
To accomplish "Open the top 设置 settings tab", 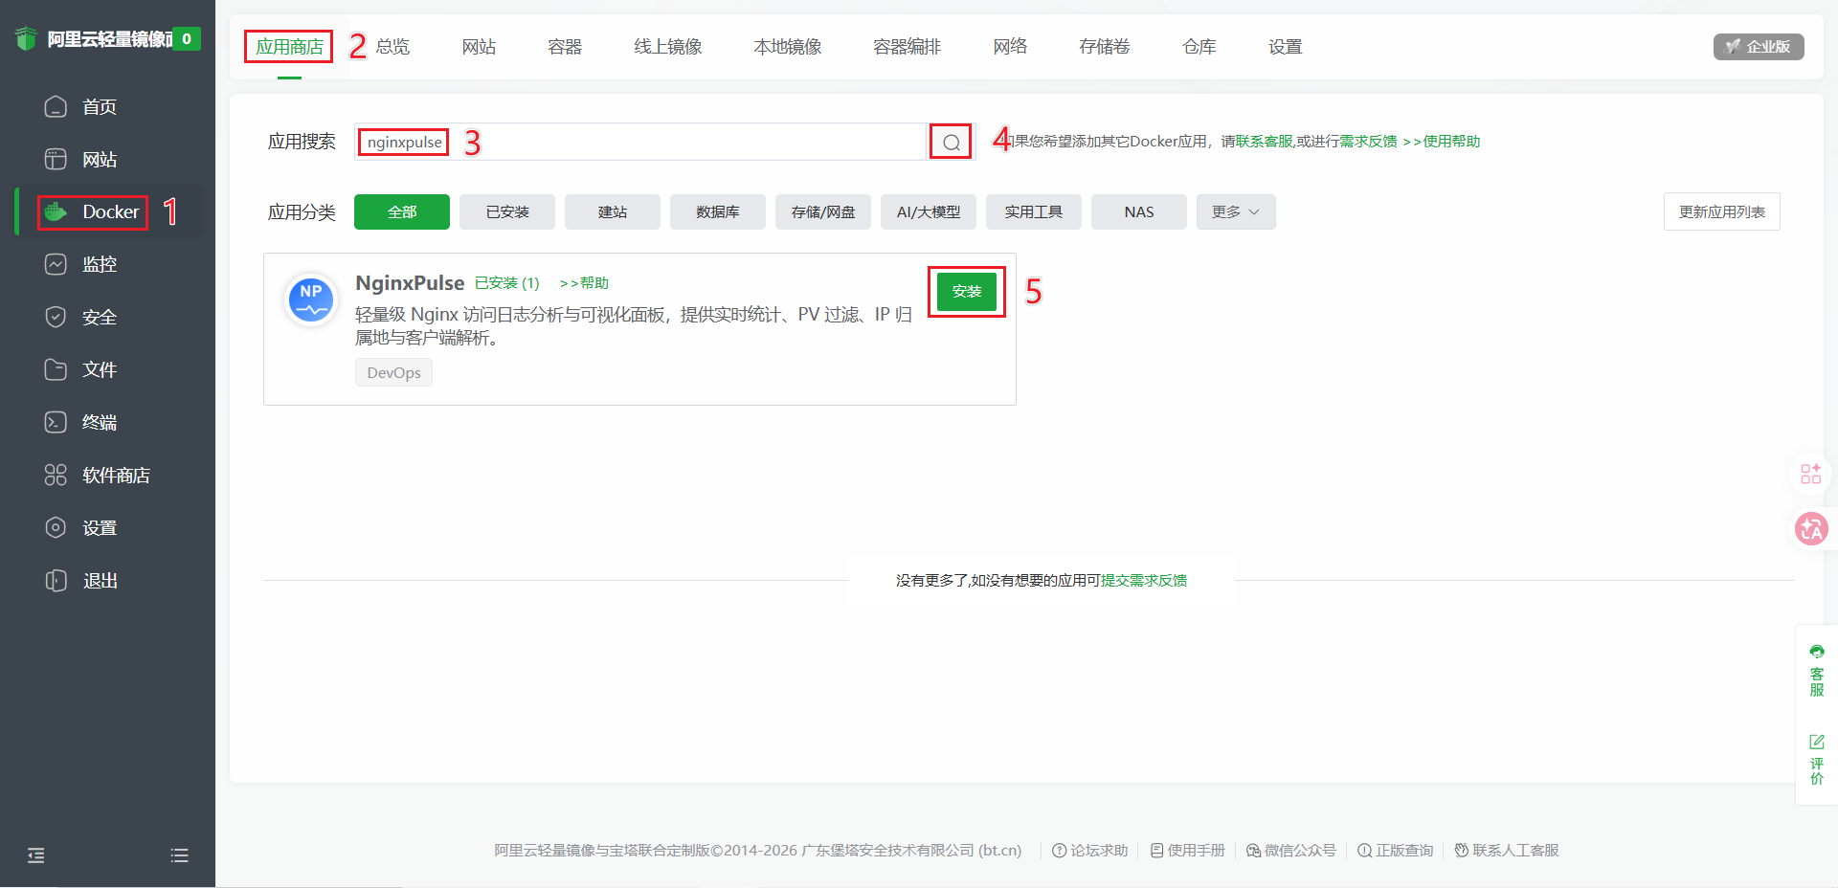I will [1285, 46].
